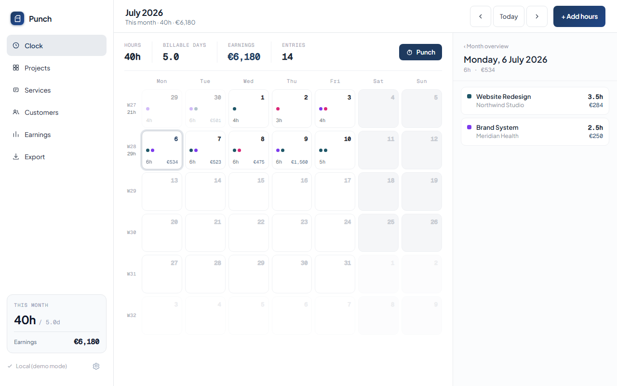Select the 29 June day cell
617x386 pixels.
pyautogui.click(x=162, y=109)
